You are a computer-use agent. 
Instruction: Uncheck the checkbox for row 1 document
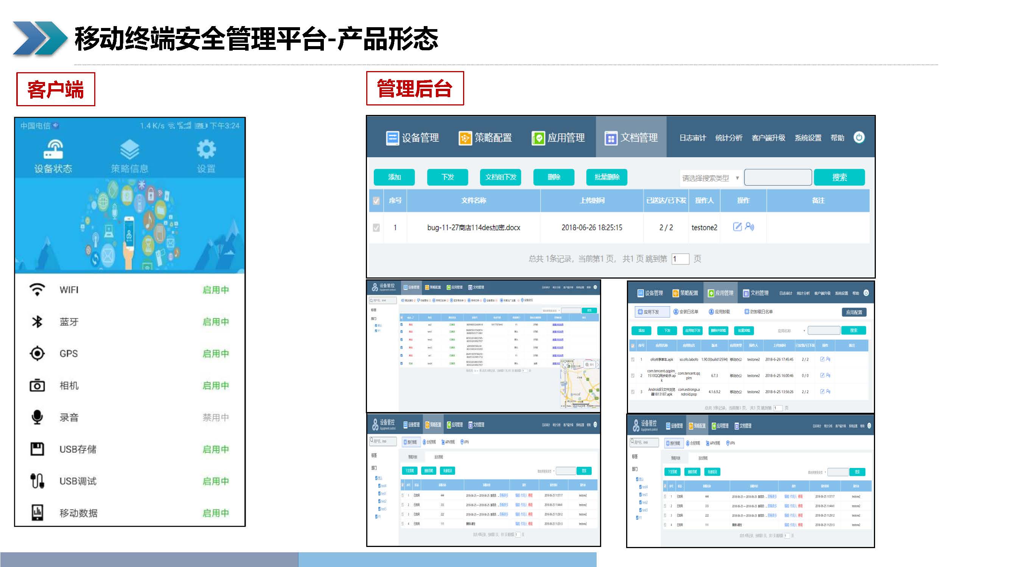[376, 227]
